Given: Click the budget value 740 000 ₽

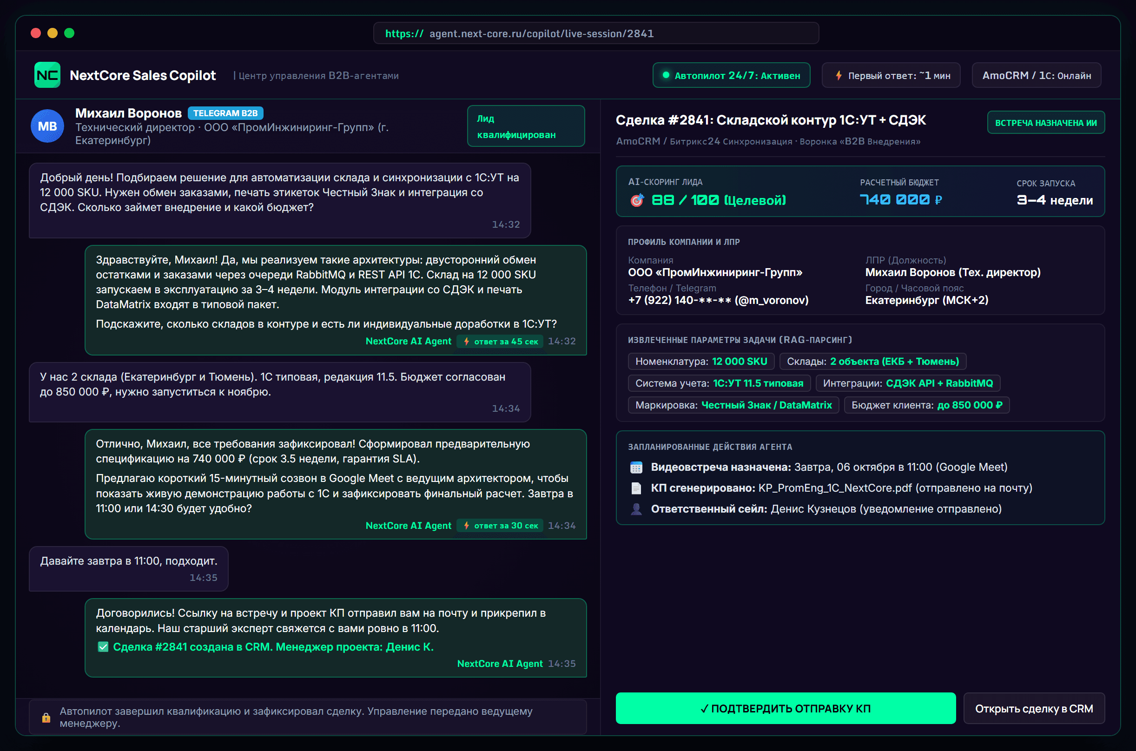Looking at the screenshot, I should 901,200.
